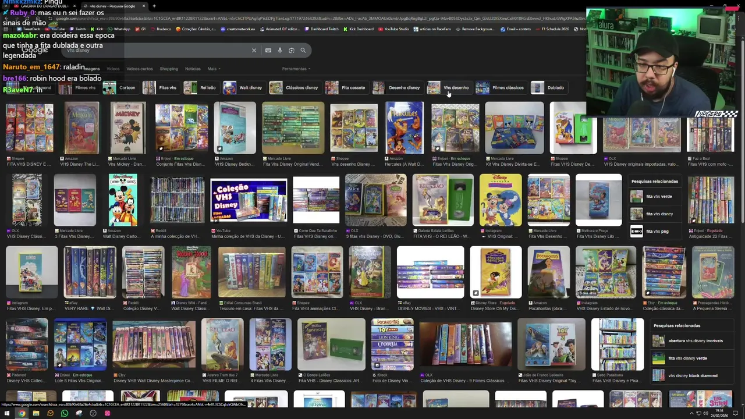The height and width of the screenshot is (419, 745).
Task: Open the green Rei Leão VHS thumbnail
Action: point(443,200)
